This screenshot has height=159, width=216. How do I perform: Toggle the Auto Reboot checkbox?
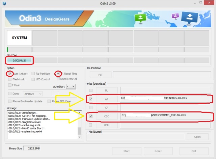pyautogui.click(x=10, y=74)
